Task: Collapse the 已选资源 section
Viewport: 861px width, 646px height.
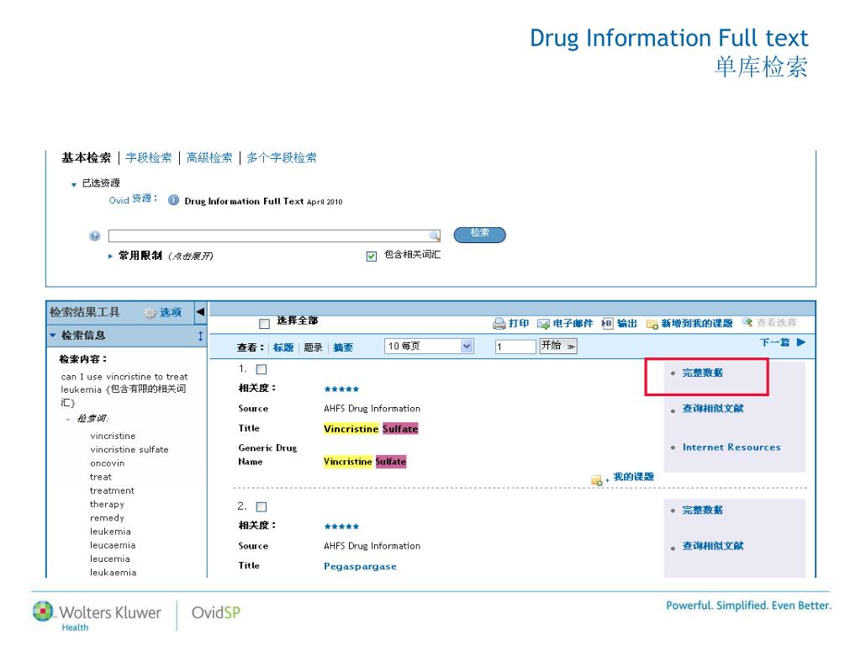Action: point(74,184)
